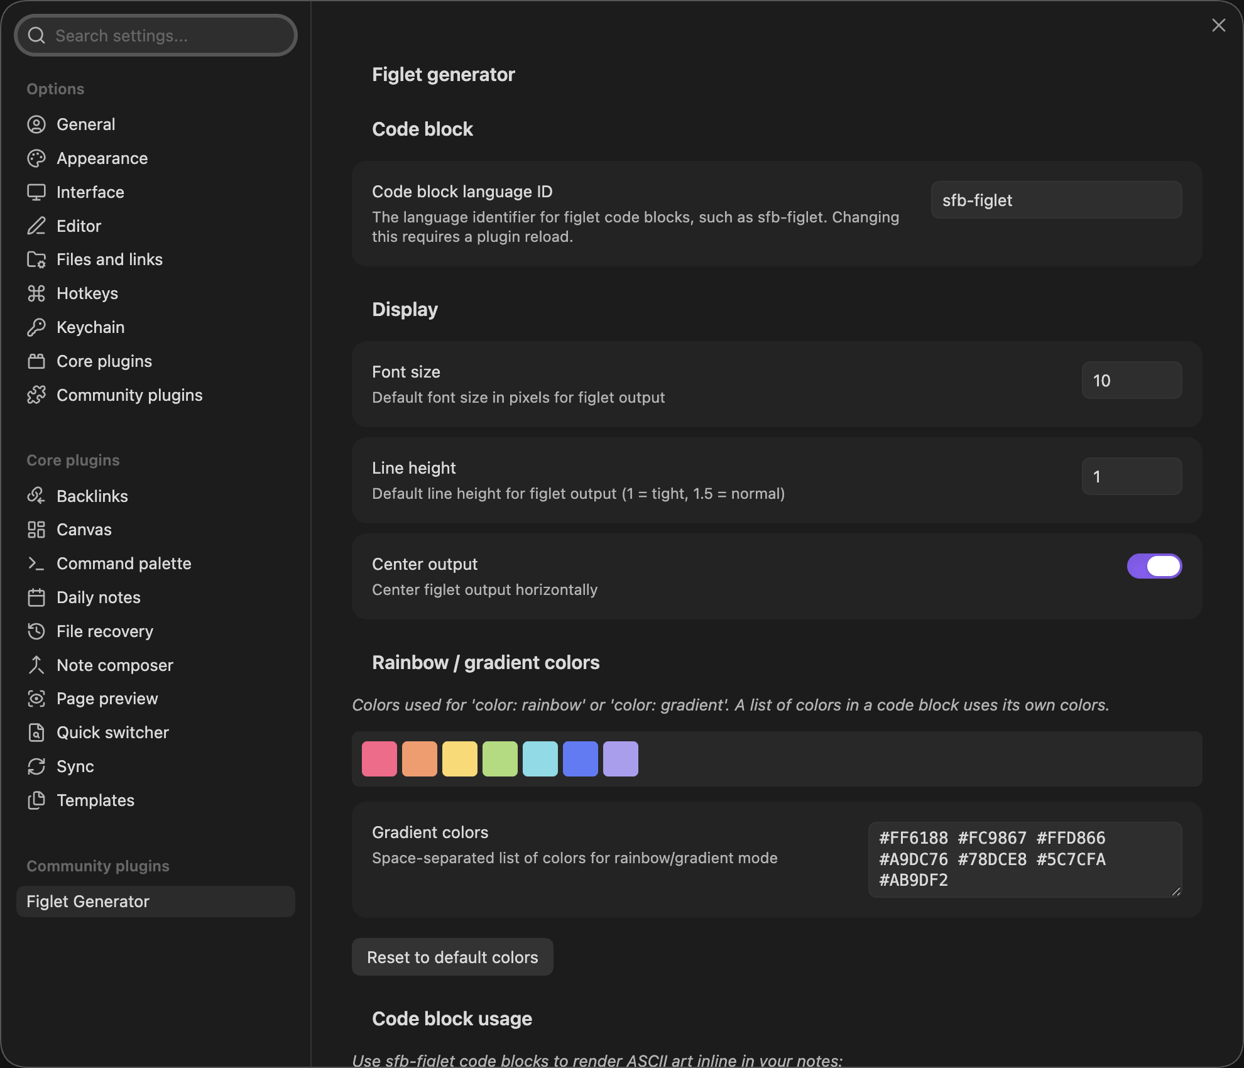
Task: Click the File recovery clock icon
Action: click(x=36, y=631)
